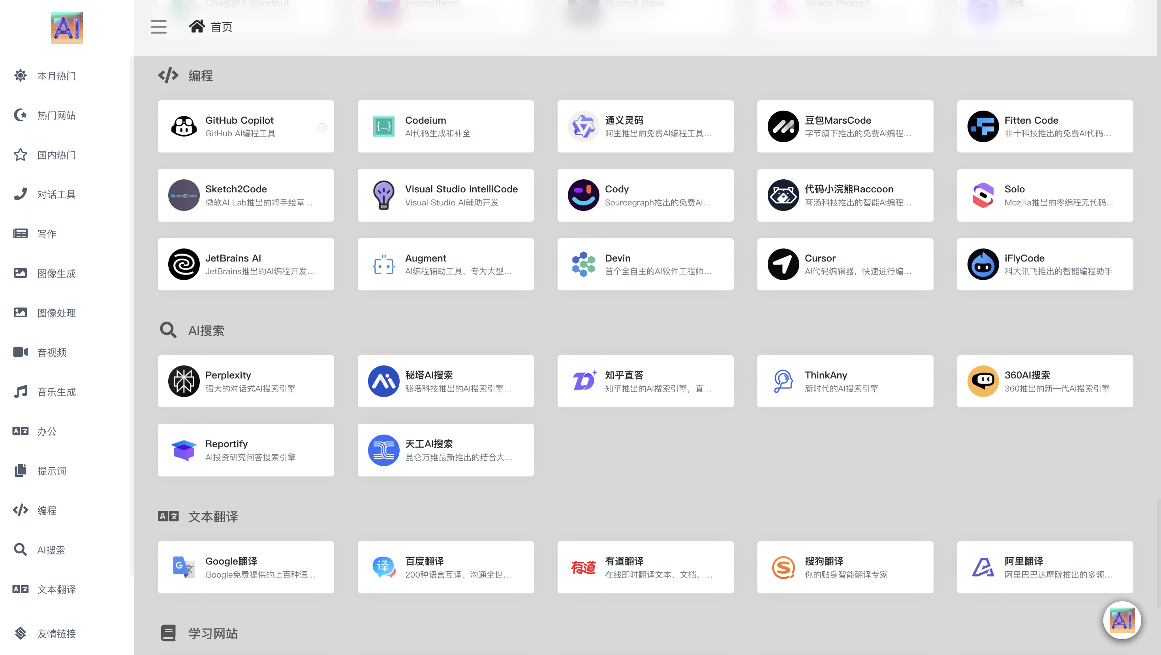Open the Cursor editor icon
This screenshot has width=1161, height=655.
pos(783,264)
